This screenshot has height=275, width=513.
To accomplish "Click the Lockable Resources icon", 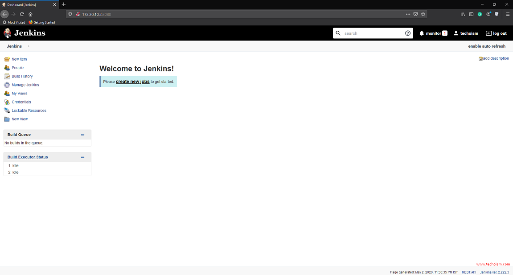I will [7, 111].
